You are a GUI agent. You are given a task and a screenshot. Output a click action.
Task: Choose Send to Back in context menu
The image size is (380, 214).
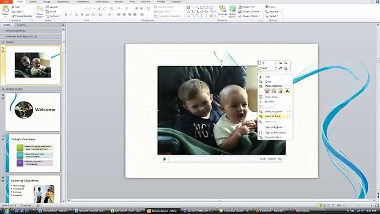(274, 117)
